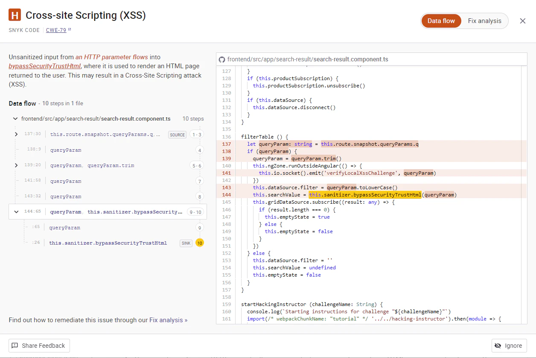
Task: Click the '10 steps' count label
Action: (193, 119)
